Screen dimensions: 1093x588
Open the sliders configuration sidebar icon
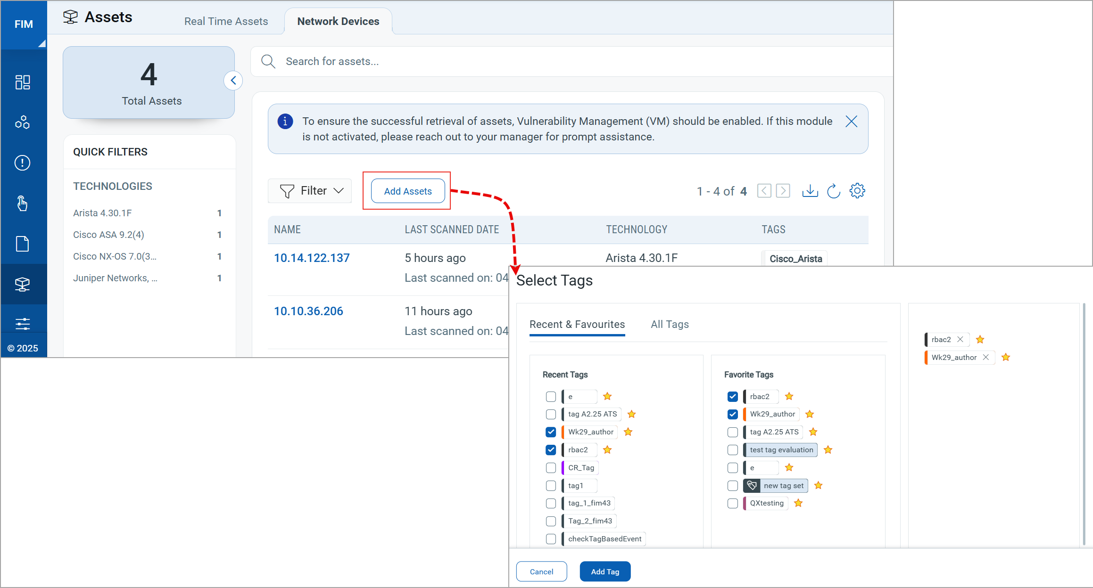pos(22,324)
